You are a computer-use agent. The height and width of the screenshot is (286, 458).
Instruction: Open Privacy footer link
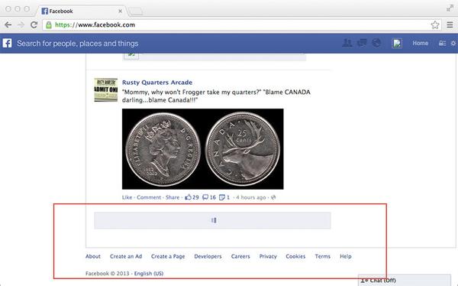pos(268,256)
